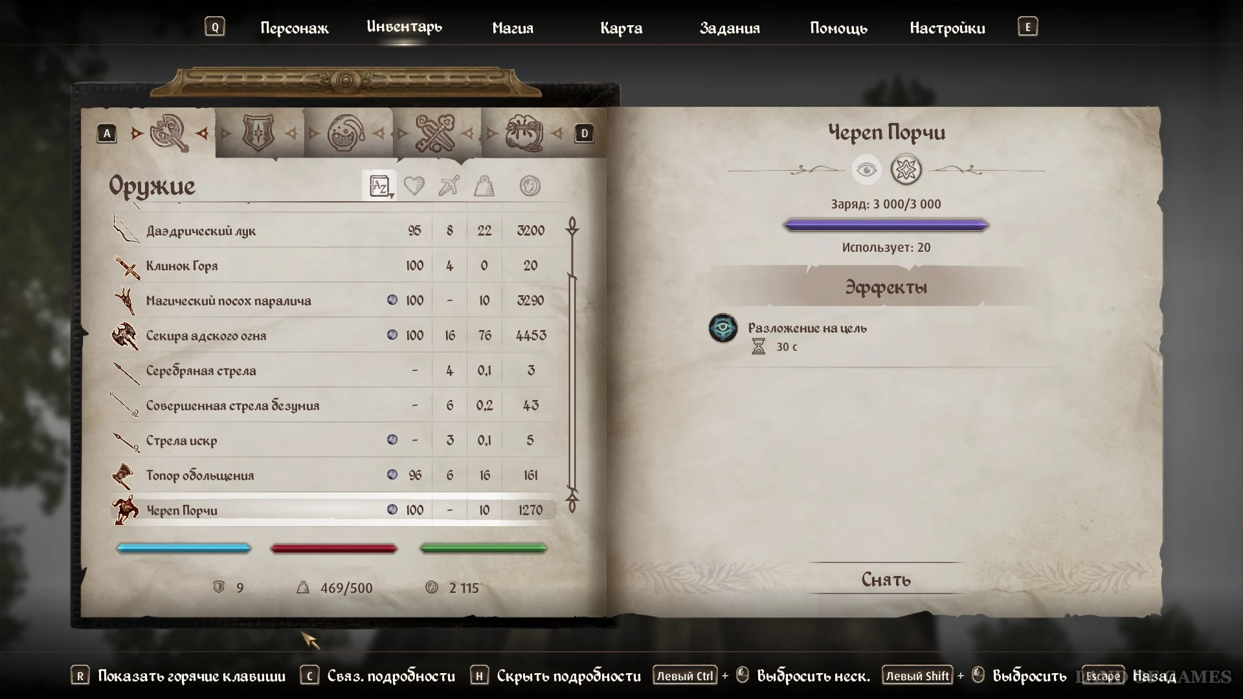Open the keys and tools category icon

pos(434,133)
